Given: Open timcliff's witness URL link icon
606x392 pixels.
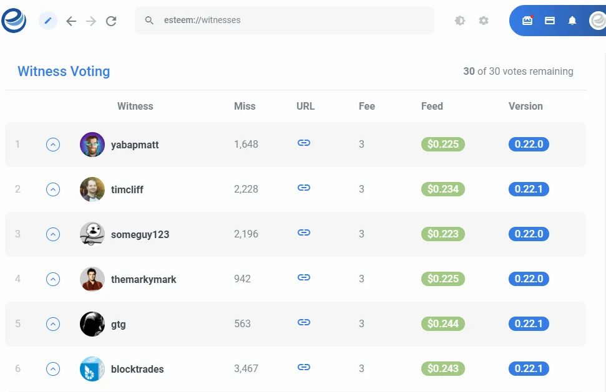Looking at the screenshot, I should [x=304, y=188].
